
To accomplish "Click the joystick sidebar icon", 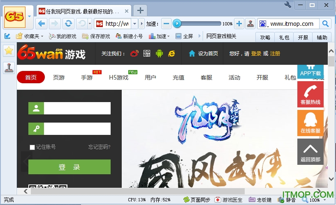I will click(9, 68).
